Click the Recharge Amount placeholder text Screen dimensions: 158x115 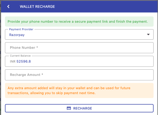pos(26,75)
